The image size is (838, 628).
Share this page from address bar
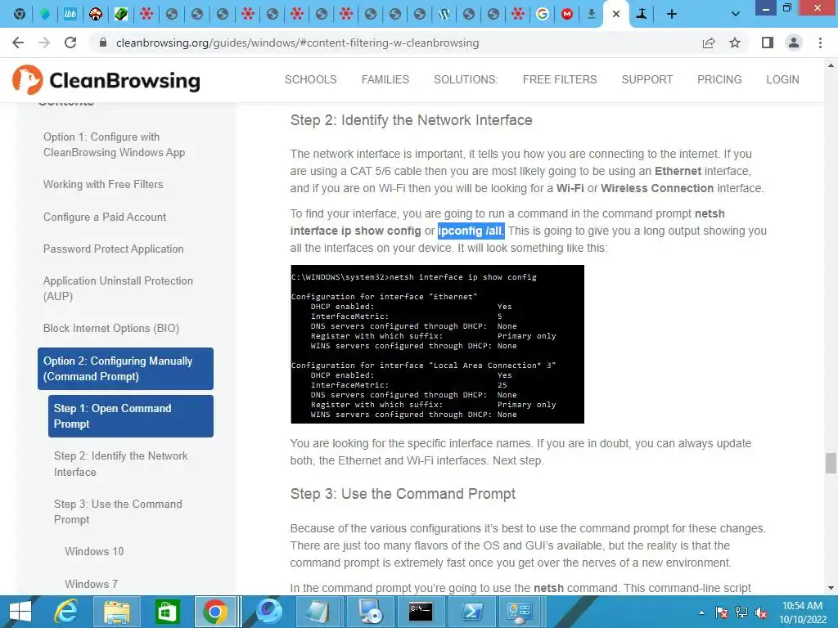(709, 43)
